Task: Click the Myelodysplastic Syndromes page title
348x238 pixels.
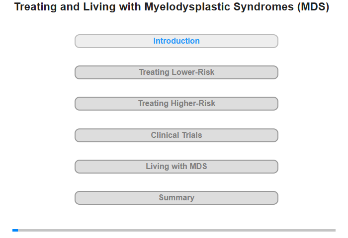Action: pos(172,7)
